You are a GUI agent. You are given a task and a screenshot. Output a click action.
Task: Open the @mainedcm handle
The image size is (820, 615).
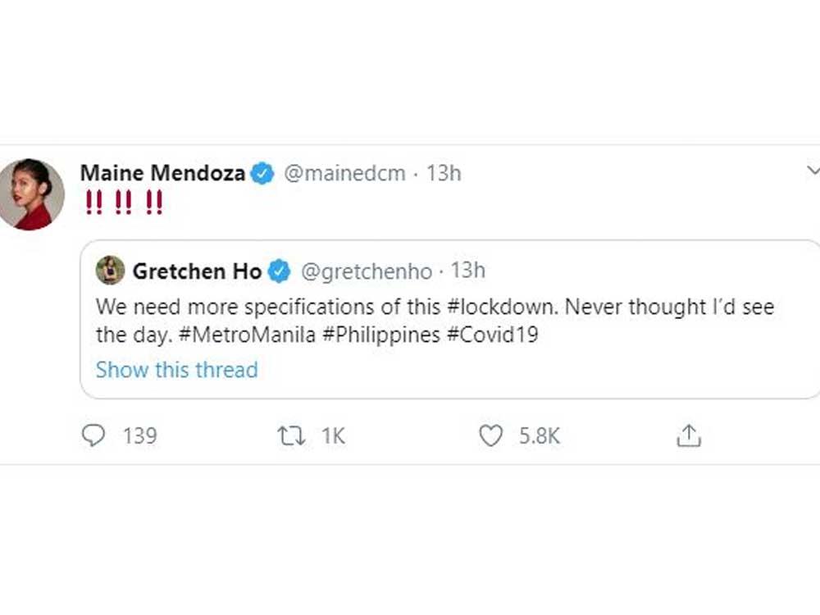[x=344, y=173]
